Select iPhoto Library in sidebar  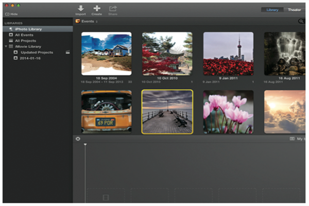click(x=28, y=29)
